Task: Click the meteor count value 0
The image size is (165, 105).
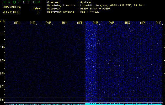Action: click(37, 12)
